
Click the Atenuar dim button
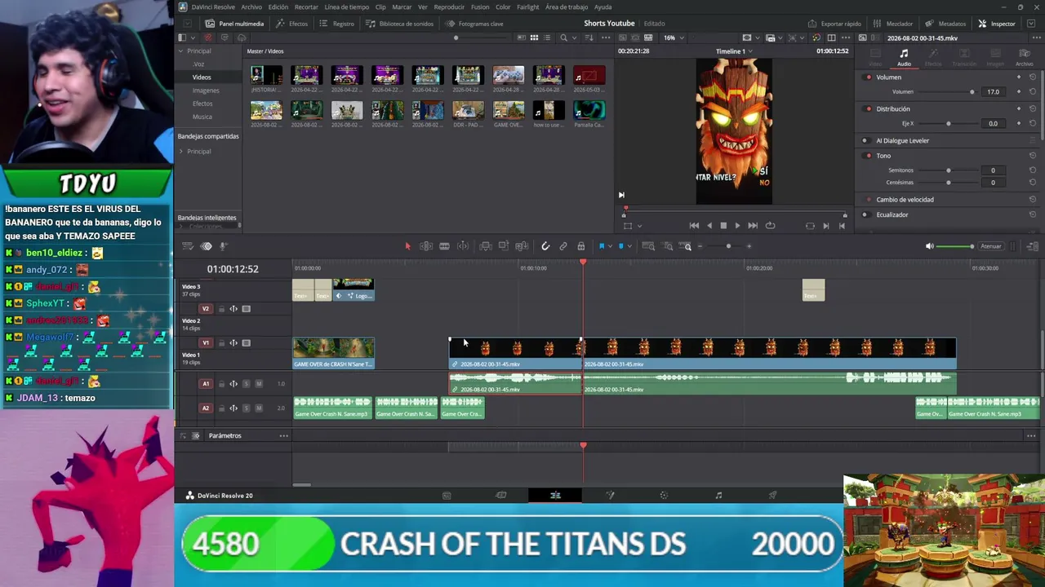pos(991,246)
